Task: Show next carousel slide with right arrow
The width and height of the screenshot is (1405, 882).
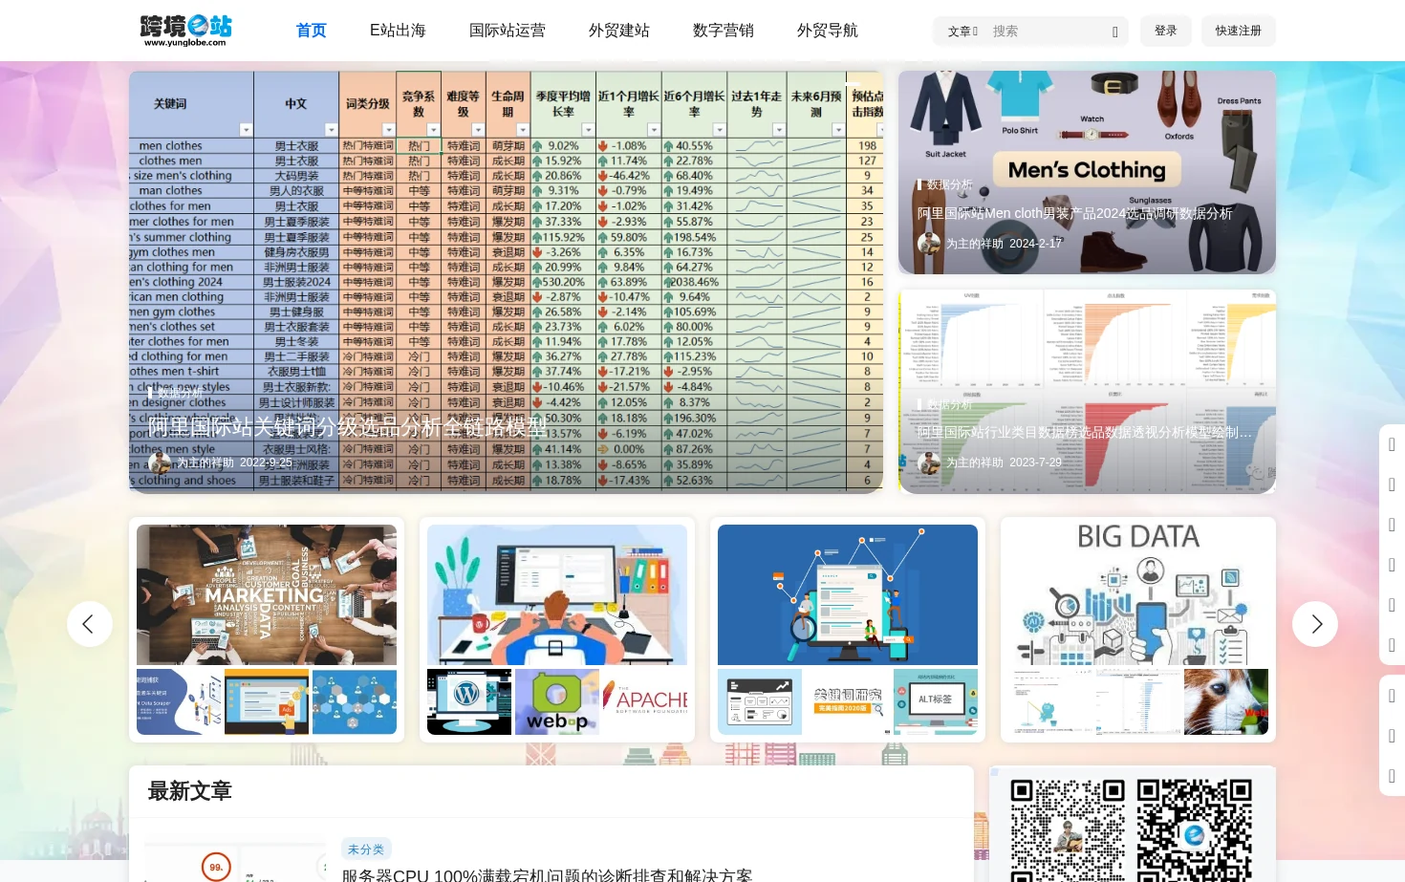Action: (1315, 624)
